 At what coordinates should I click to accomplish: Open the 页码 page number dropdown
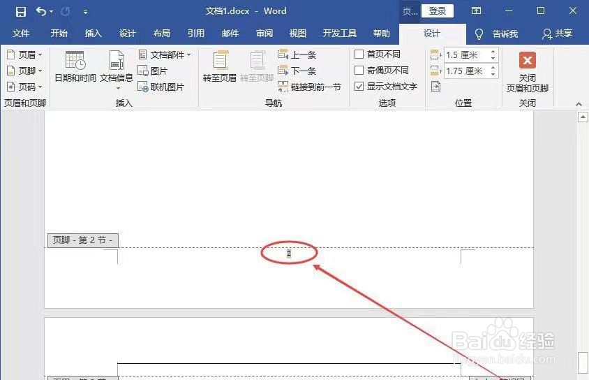25,87
